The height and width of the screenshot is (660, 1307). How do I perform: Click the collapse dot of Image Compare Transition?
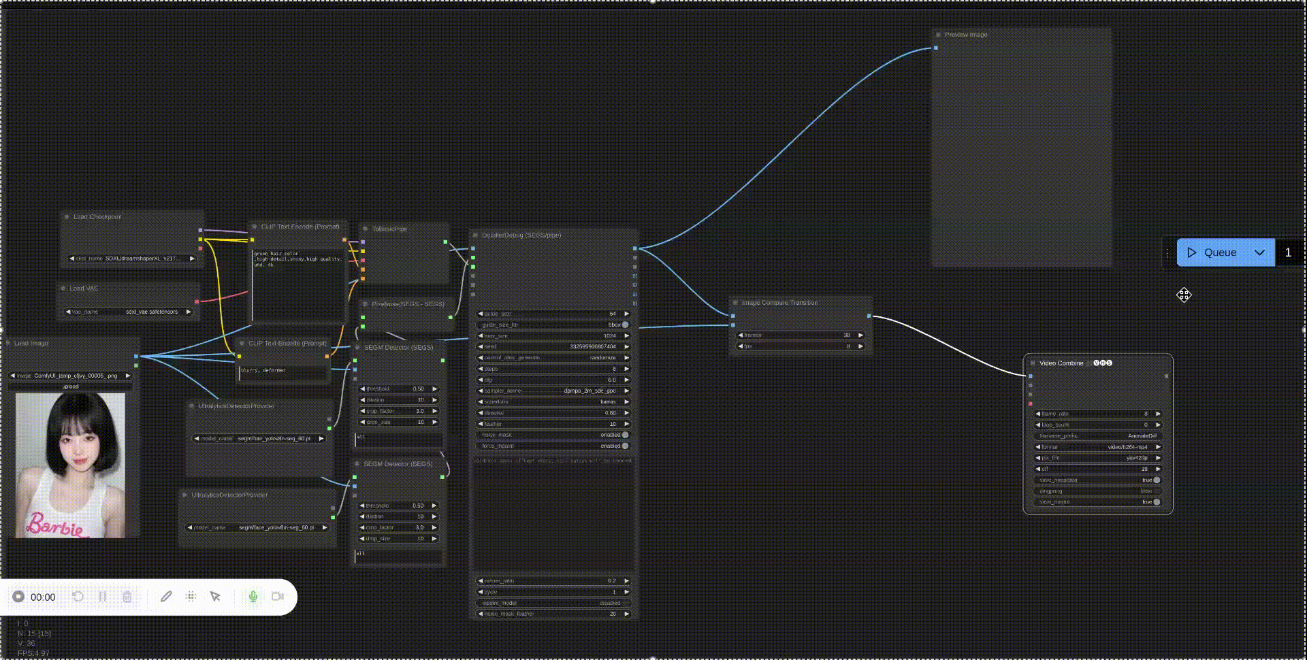pyautogui.click(x=735, y=303)
